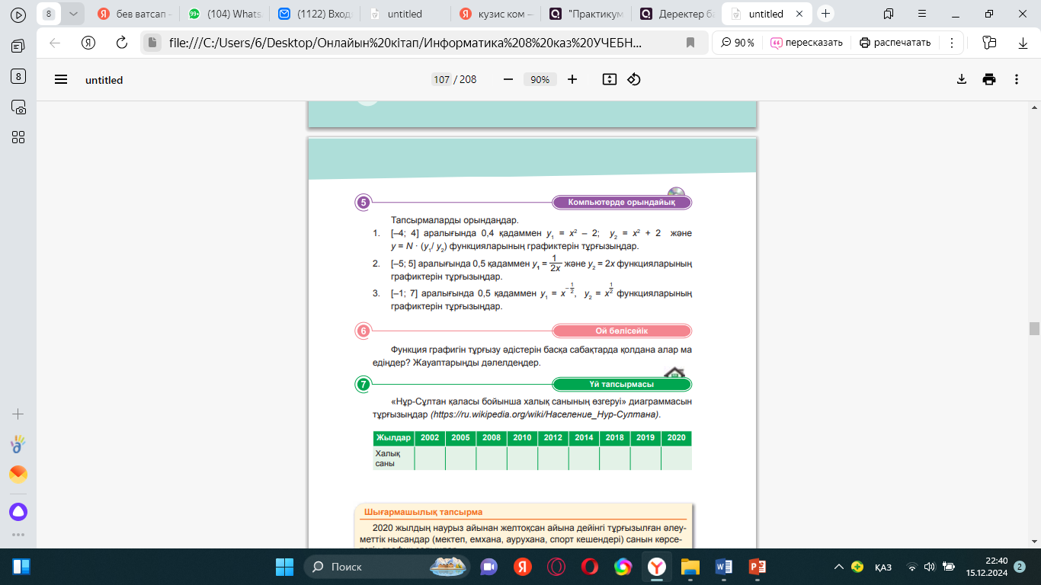Print the PDF using the viewer printer icon
This screenshot has height=585, width=1041.
click(989, 79)
